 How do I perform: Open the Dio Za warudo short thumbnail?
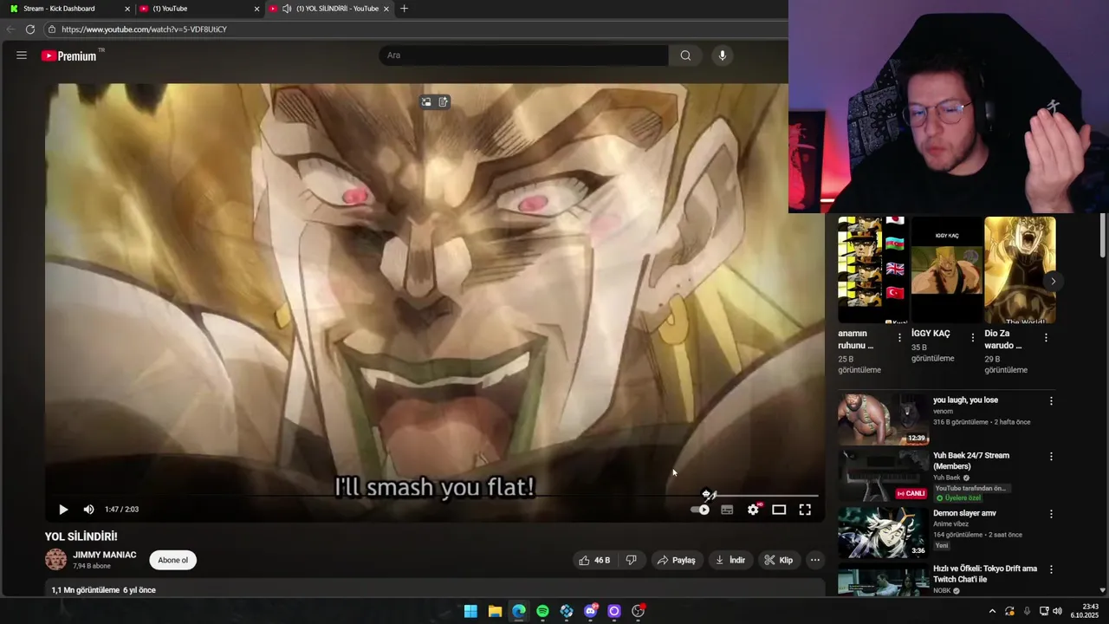[x=1020, y=270]
